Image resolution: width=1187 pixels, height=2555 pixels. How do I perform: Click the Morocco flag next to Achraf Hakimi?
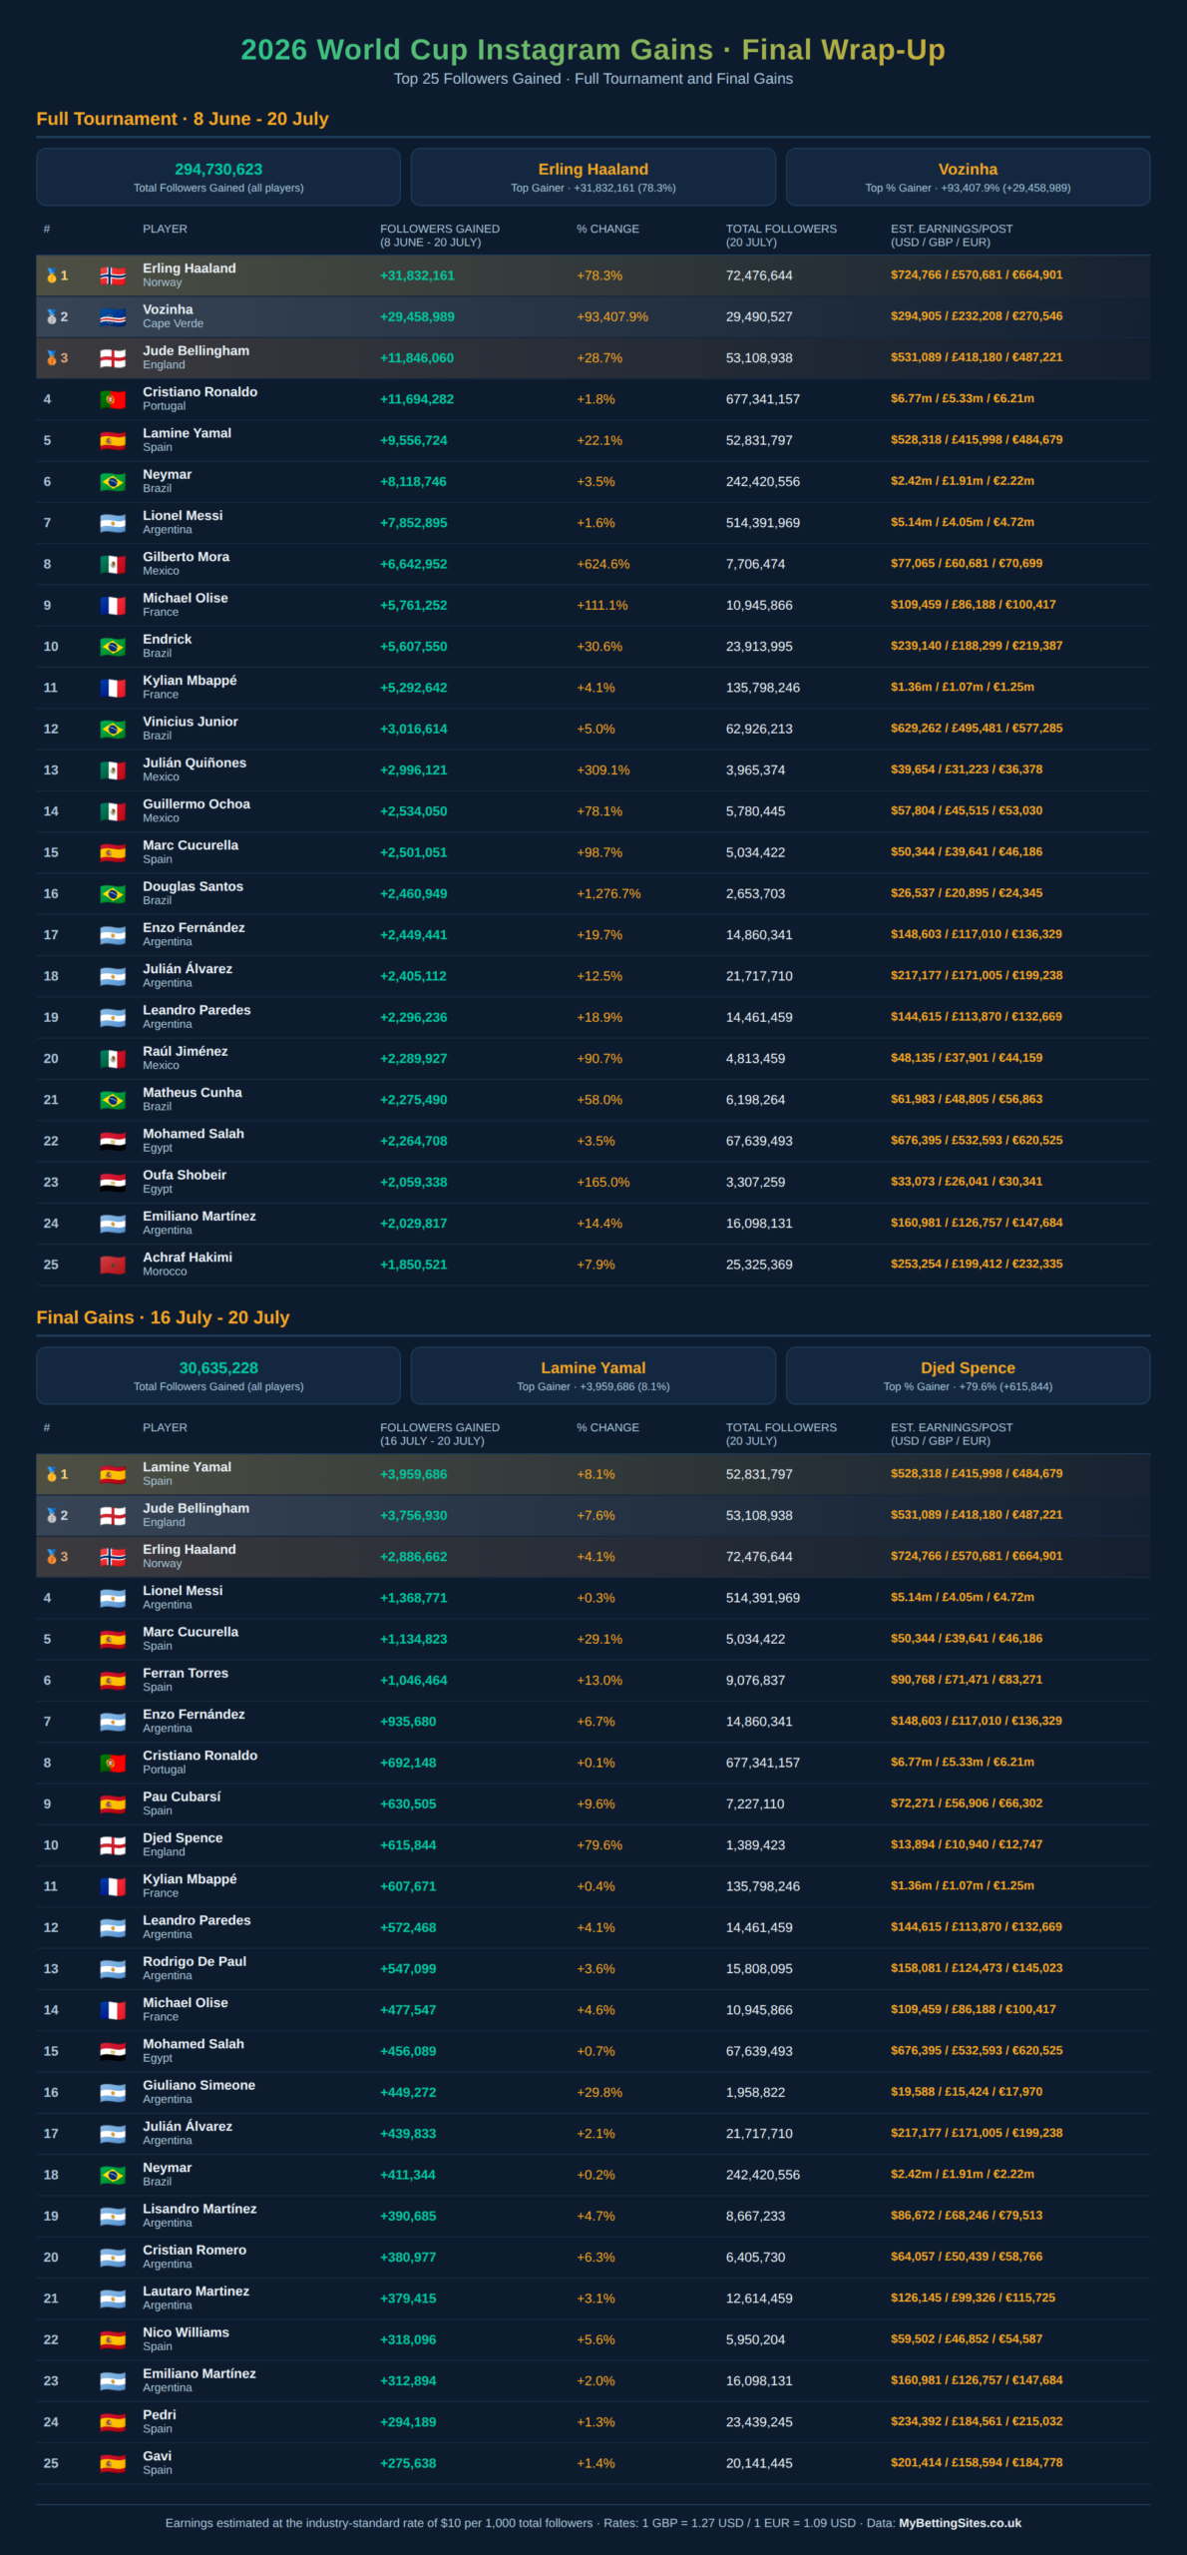113,1265
